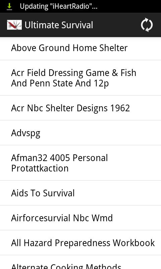
Task: Open All Hazard Preparedness Workbook
Action: (x=80, y=243)
